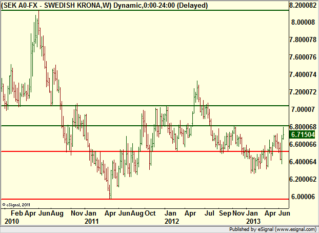
Task: Click the 8.200082 price axis label
Action: pyautogui.click(x=303, y=5)
